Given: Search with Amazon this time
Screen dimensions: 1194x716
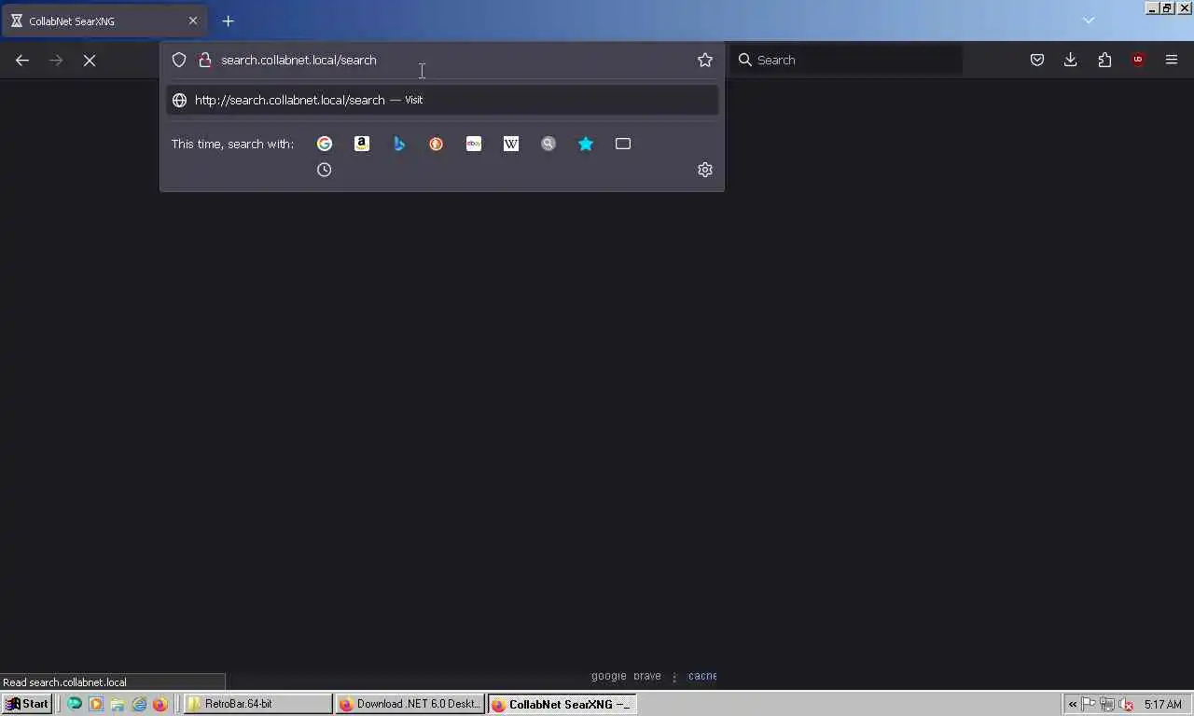Looking at the screenshot, I should pos(362,144).
